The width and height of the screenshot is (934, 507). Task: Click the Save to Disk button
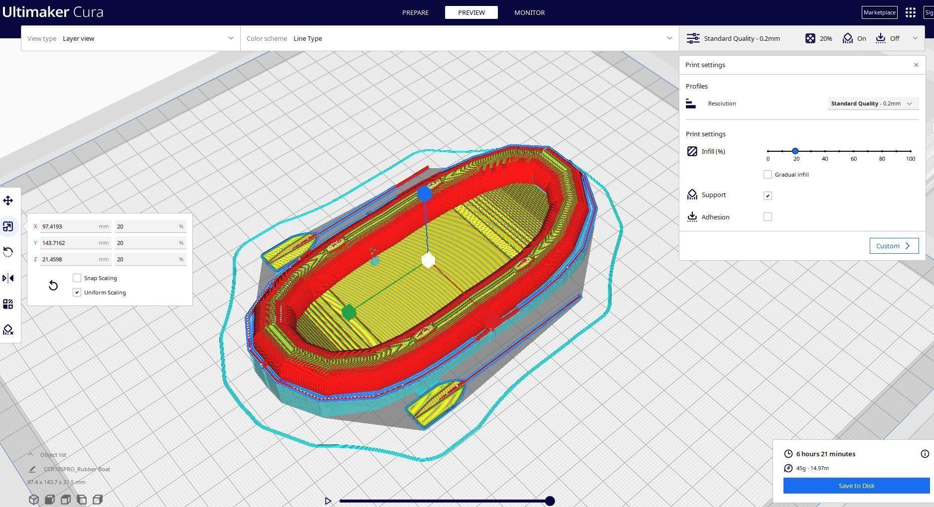pyautogui.click(x=856, y=486)
